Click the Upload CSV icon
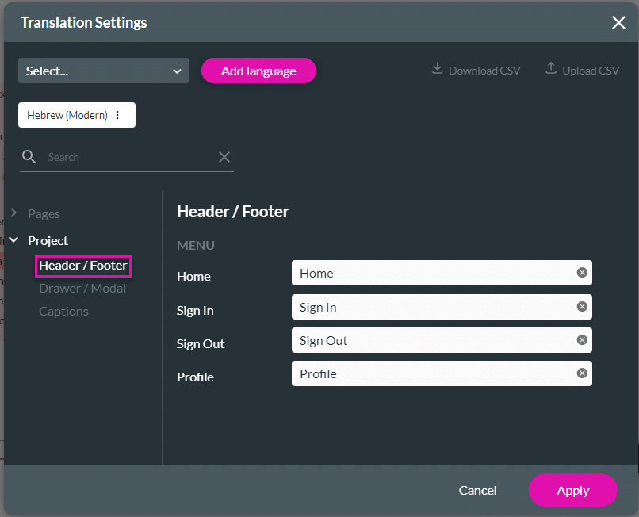Screen dimensions: 639x517 (552, 70)
